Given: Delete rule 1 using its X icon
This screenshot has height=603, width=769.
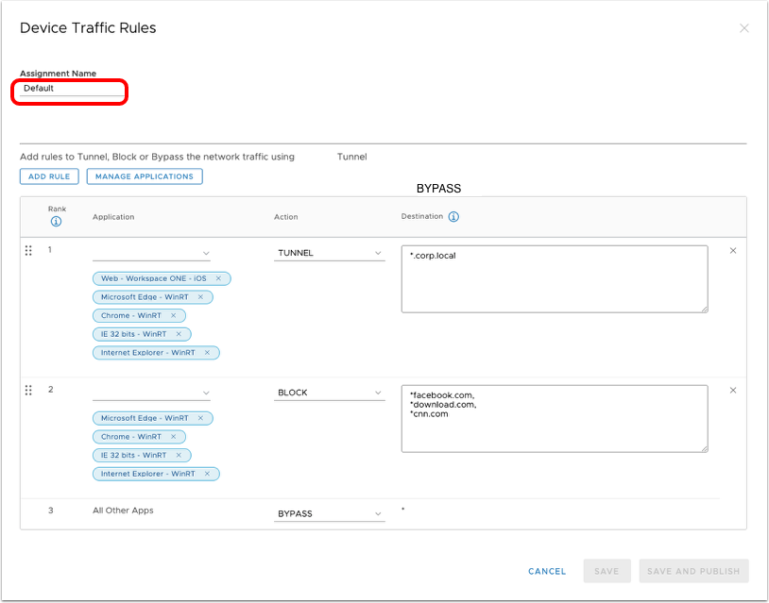Looking at the screenshot, I should (x=733, y=251).
